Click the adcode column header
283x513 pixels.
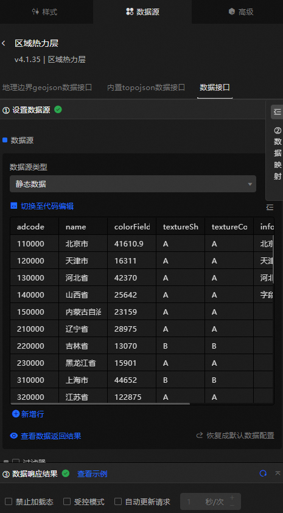tap(34, 227)
